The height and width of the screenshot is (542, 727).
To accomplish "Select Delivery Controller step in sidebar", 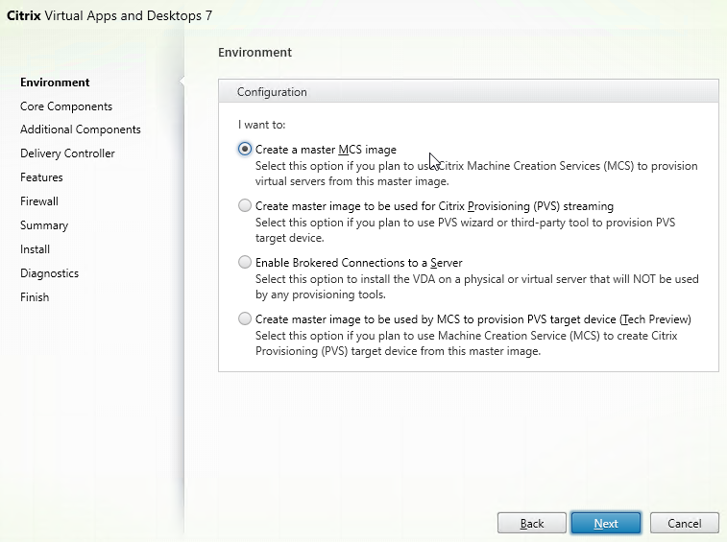I will pos(67,153).
